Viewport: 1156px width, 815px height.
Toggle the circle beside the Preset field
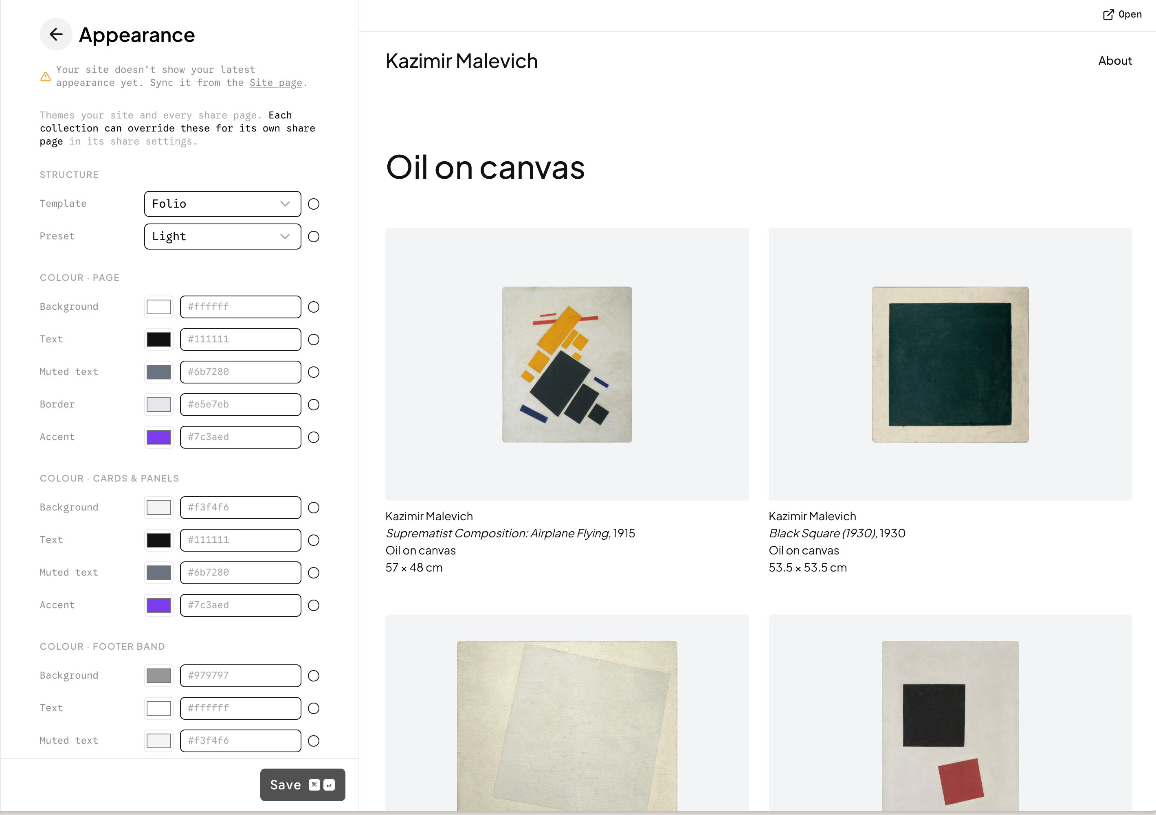click(x=314, y=237)
